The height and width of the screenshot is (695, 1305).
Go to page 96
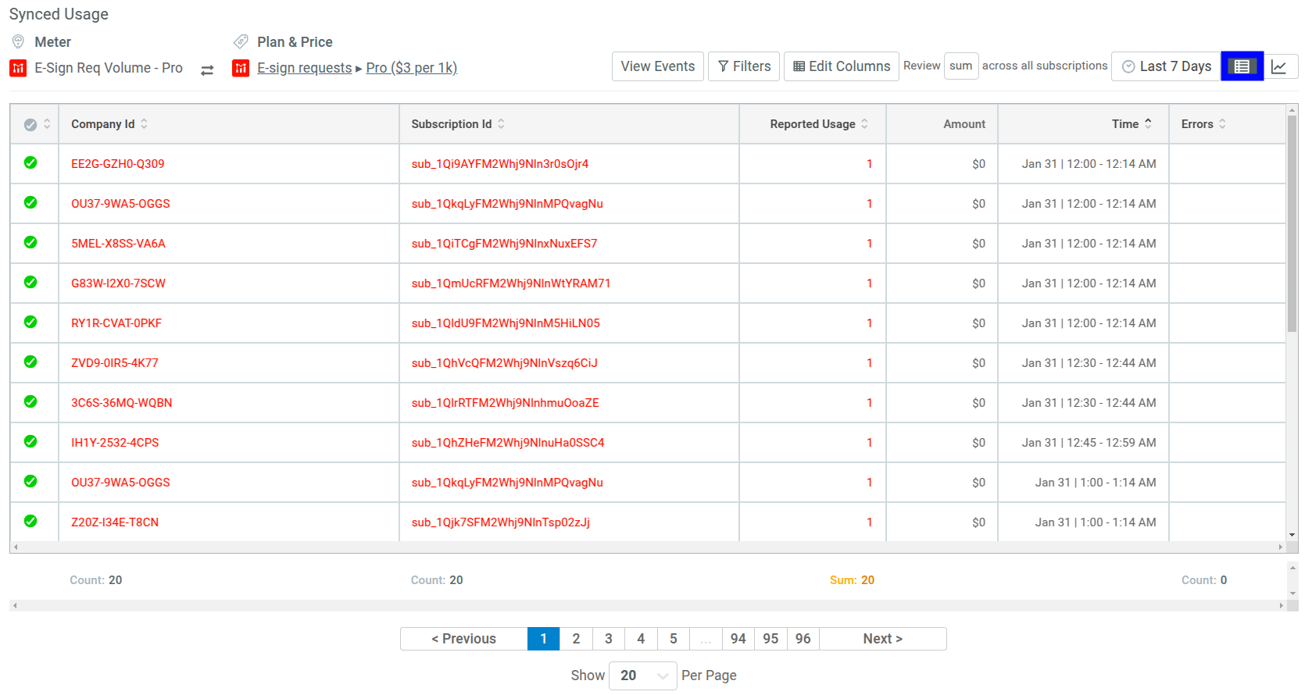click(x=803, y=639)
